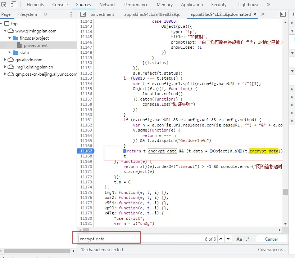The width and height of the screenshot is (295, 258).
Task: Click the vertical scrollbar thumb in editor
Action: tap(285, 192)
